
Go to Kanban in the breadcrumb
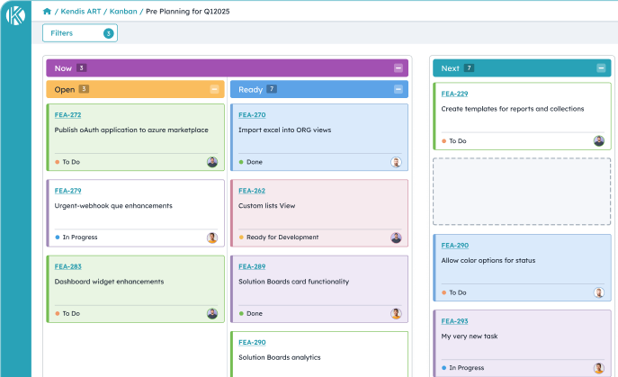tap(122, 11)
